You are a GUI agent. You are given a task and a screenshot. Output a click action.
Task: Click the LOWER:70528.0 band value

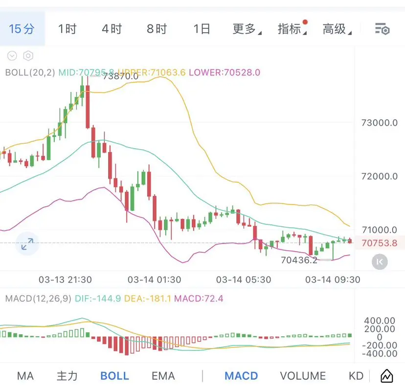click(225, 72)
